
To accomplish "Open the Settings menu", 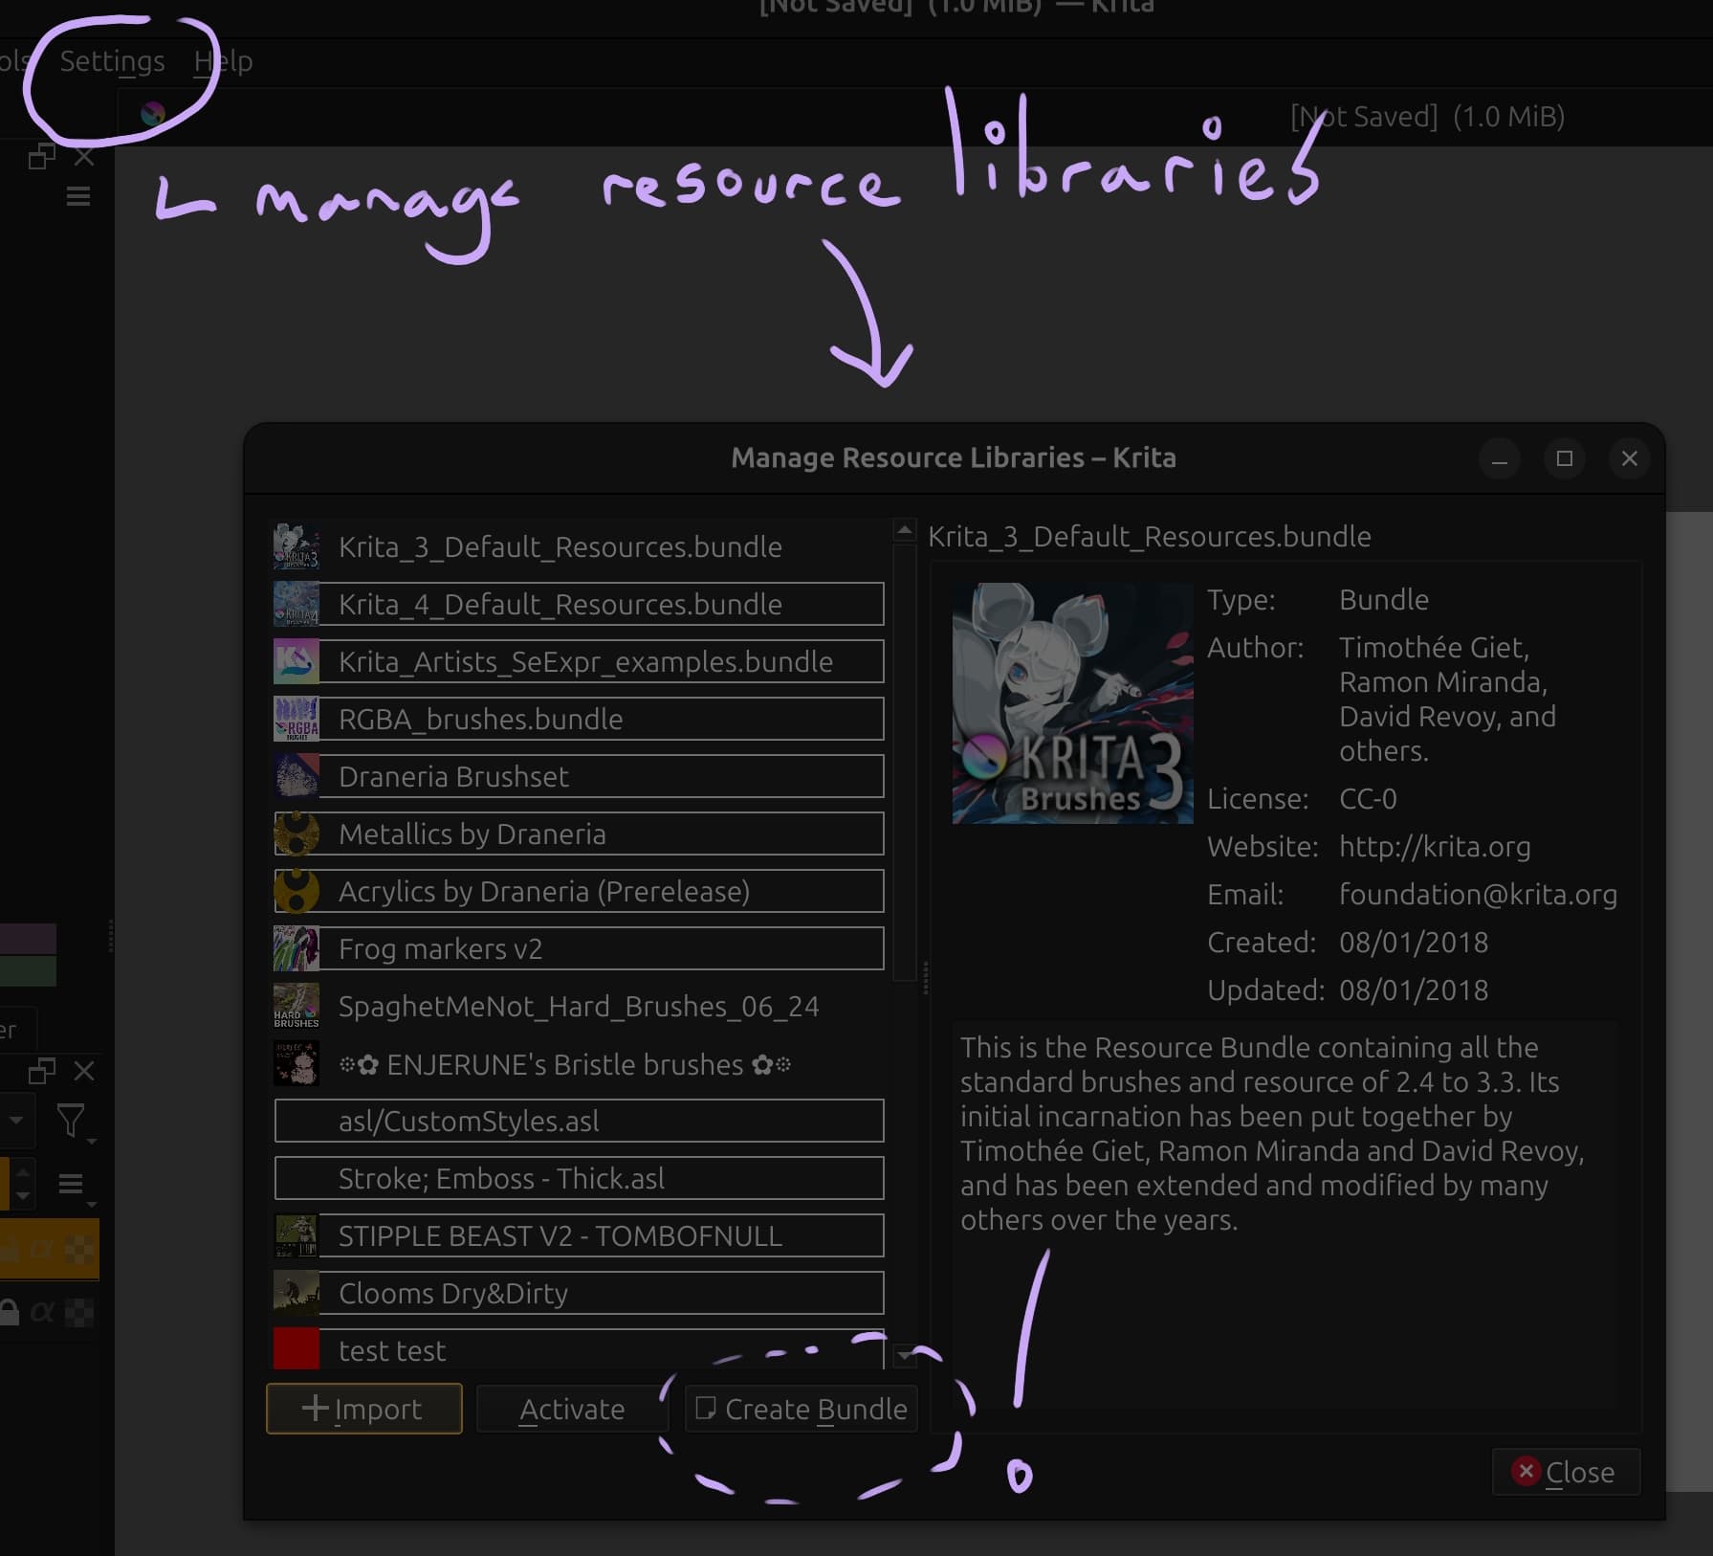I will click(x=112, y=61).
